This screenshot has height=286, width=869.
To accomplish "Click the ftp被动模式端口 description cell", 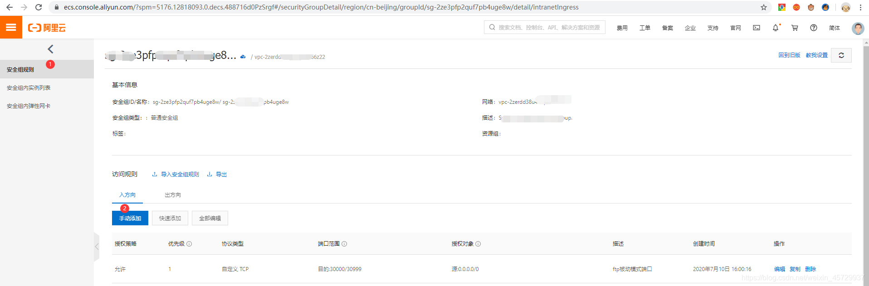I will pyautogui.click(x=632, y=269).
